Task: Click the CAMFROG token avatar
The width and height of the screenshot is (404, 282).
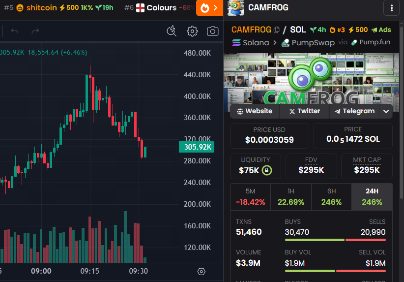Action: 236,8
